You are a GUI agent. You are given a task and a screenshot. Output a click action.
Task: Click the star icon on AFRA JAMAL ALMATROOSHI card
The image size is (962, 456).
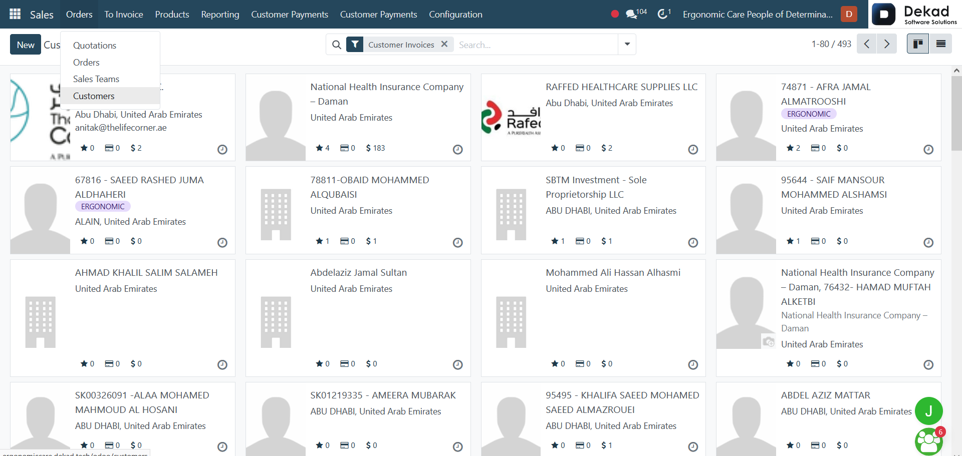(790, 148)
